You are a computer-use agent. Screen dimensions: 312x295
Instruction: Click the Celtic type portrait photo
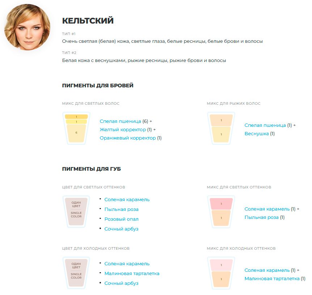(x=27, y=27)
